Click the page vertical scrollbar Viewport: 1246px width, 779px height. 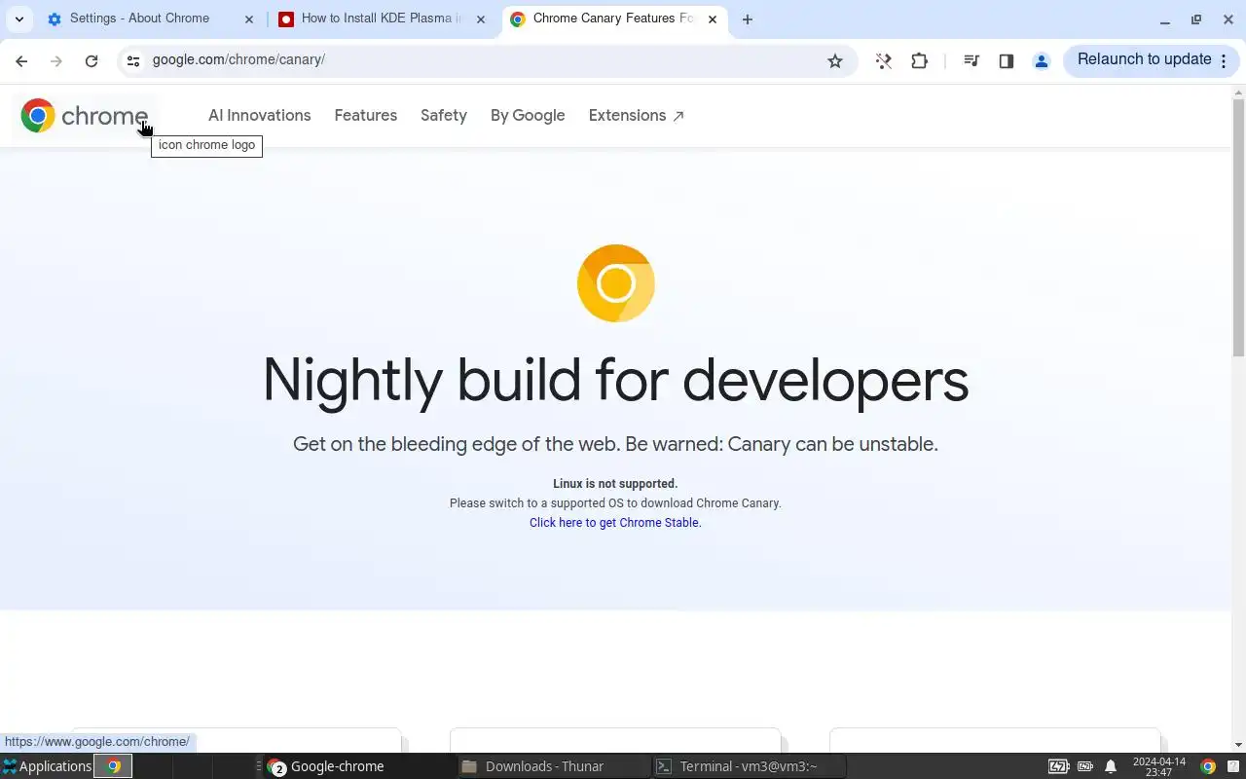pyautogui.click(x=1238, y=228)
